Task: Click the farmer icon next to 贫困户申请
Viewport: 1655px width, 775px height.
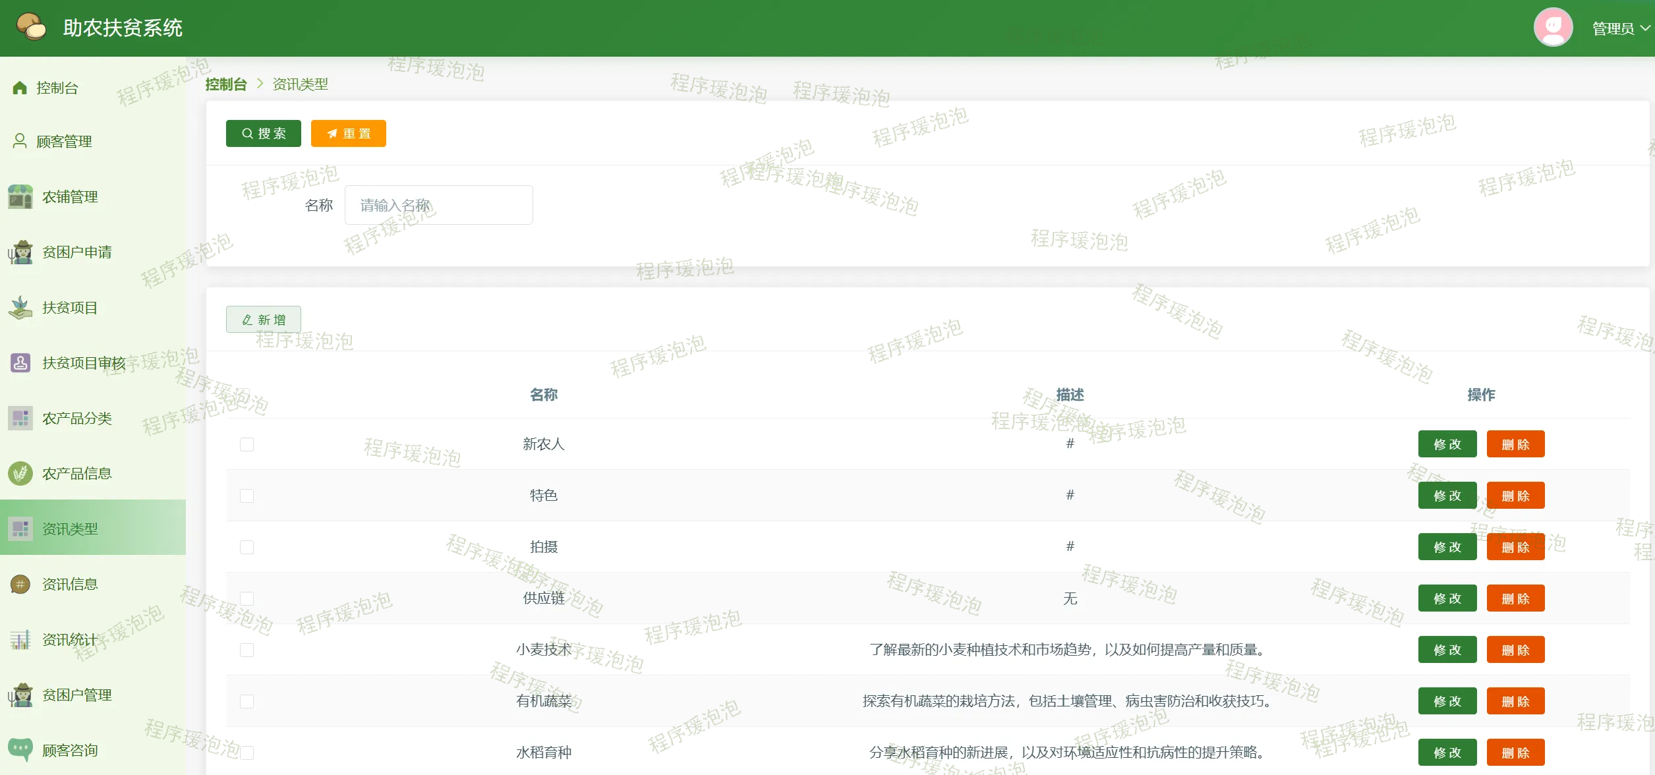Action: pos(20,252)
